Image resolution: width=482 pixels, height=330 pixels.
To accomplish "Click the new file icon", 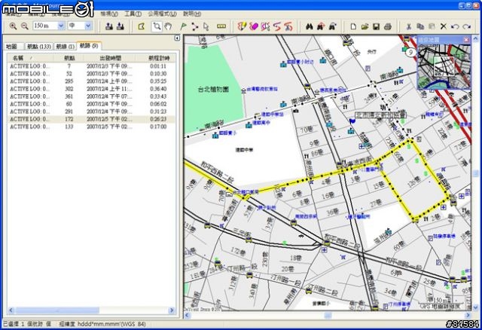I will pyautogui.click(x=353, y=26).
